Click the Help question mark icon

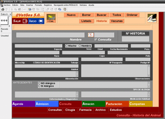tap(65, 9)
